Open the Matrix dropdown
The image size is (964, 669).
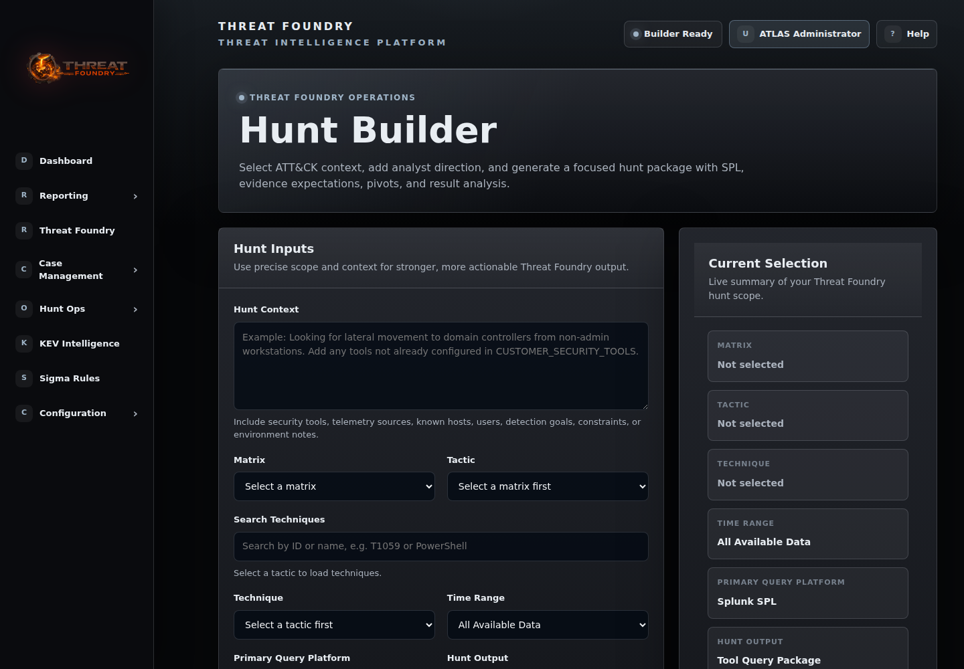(334, 486)
